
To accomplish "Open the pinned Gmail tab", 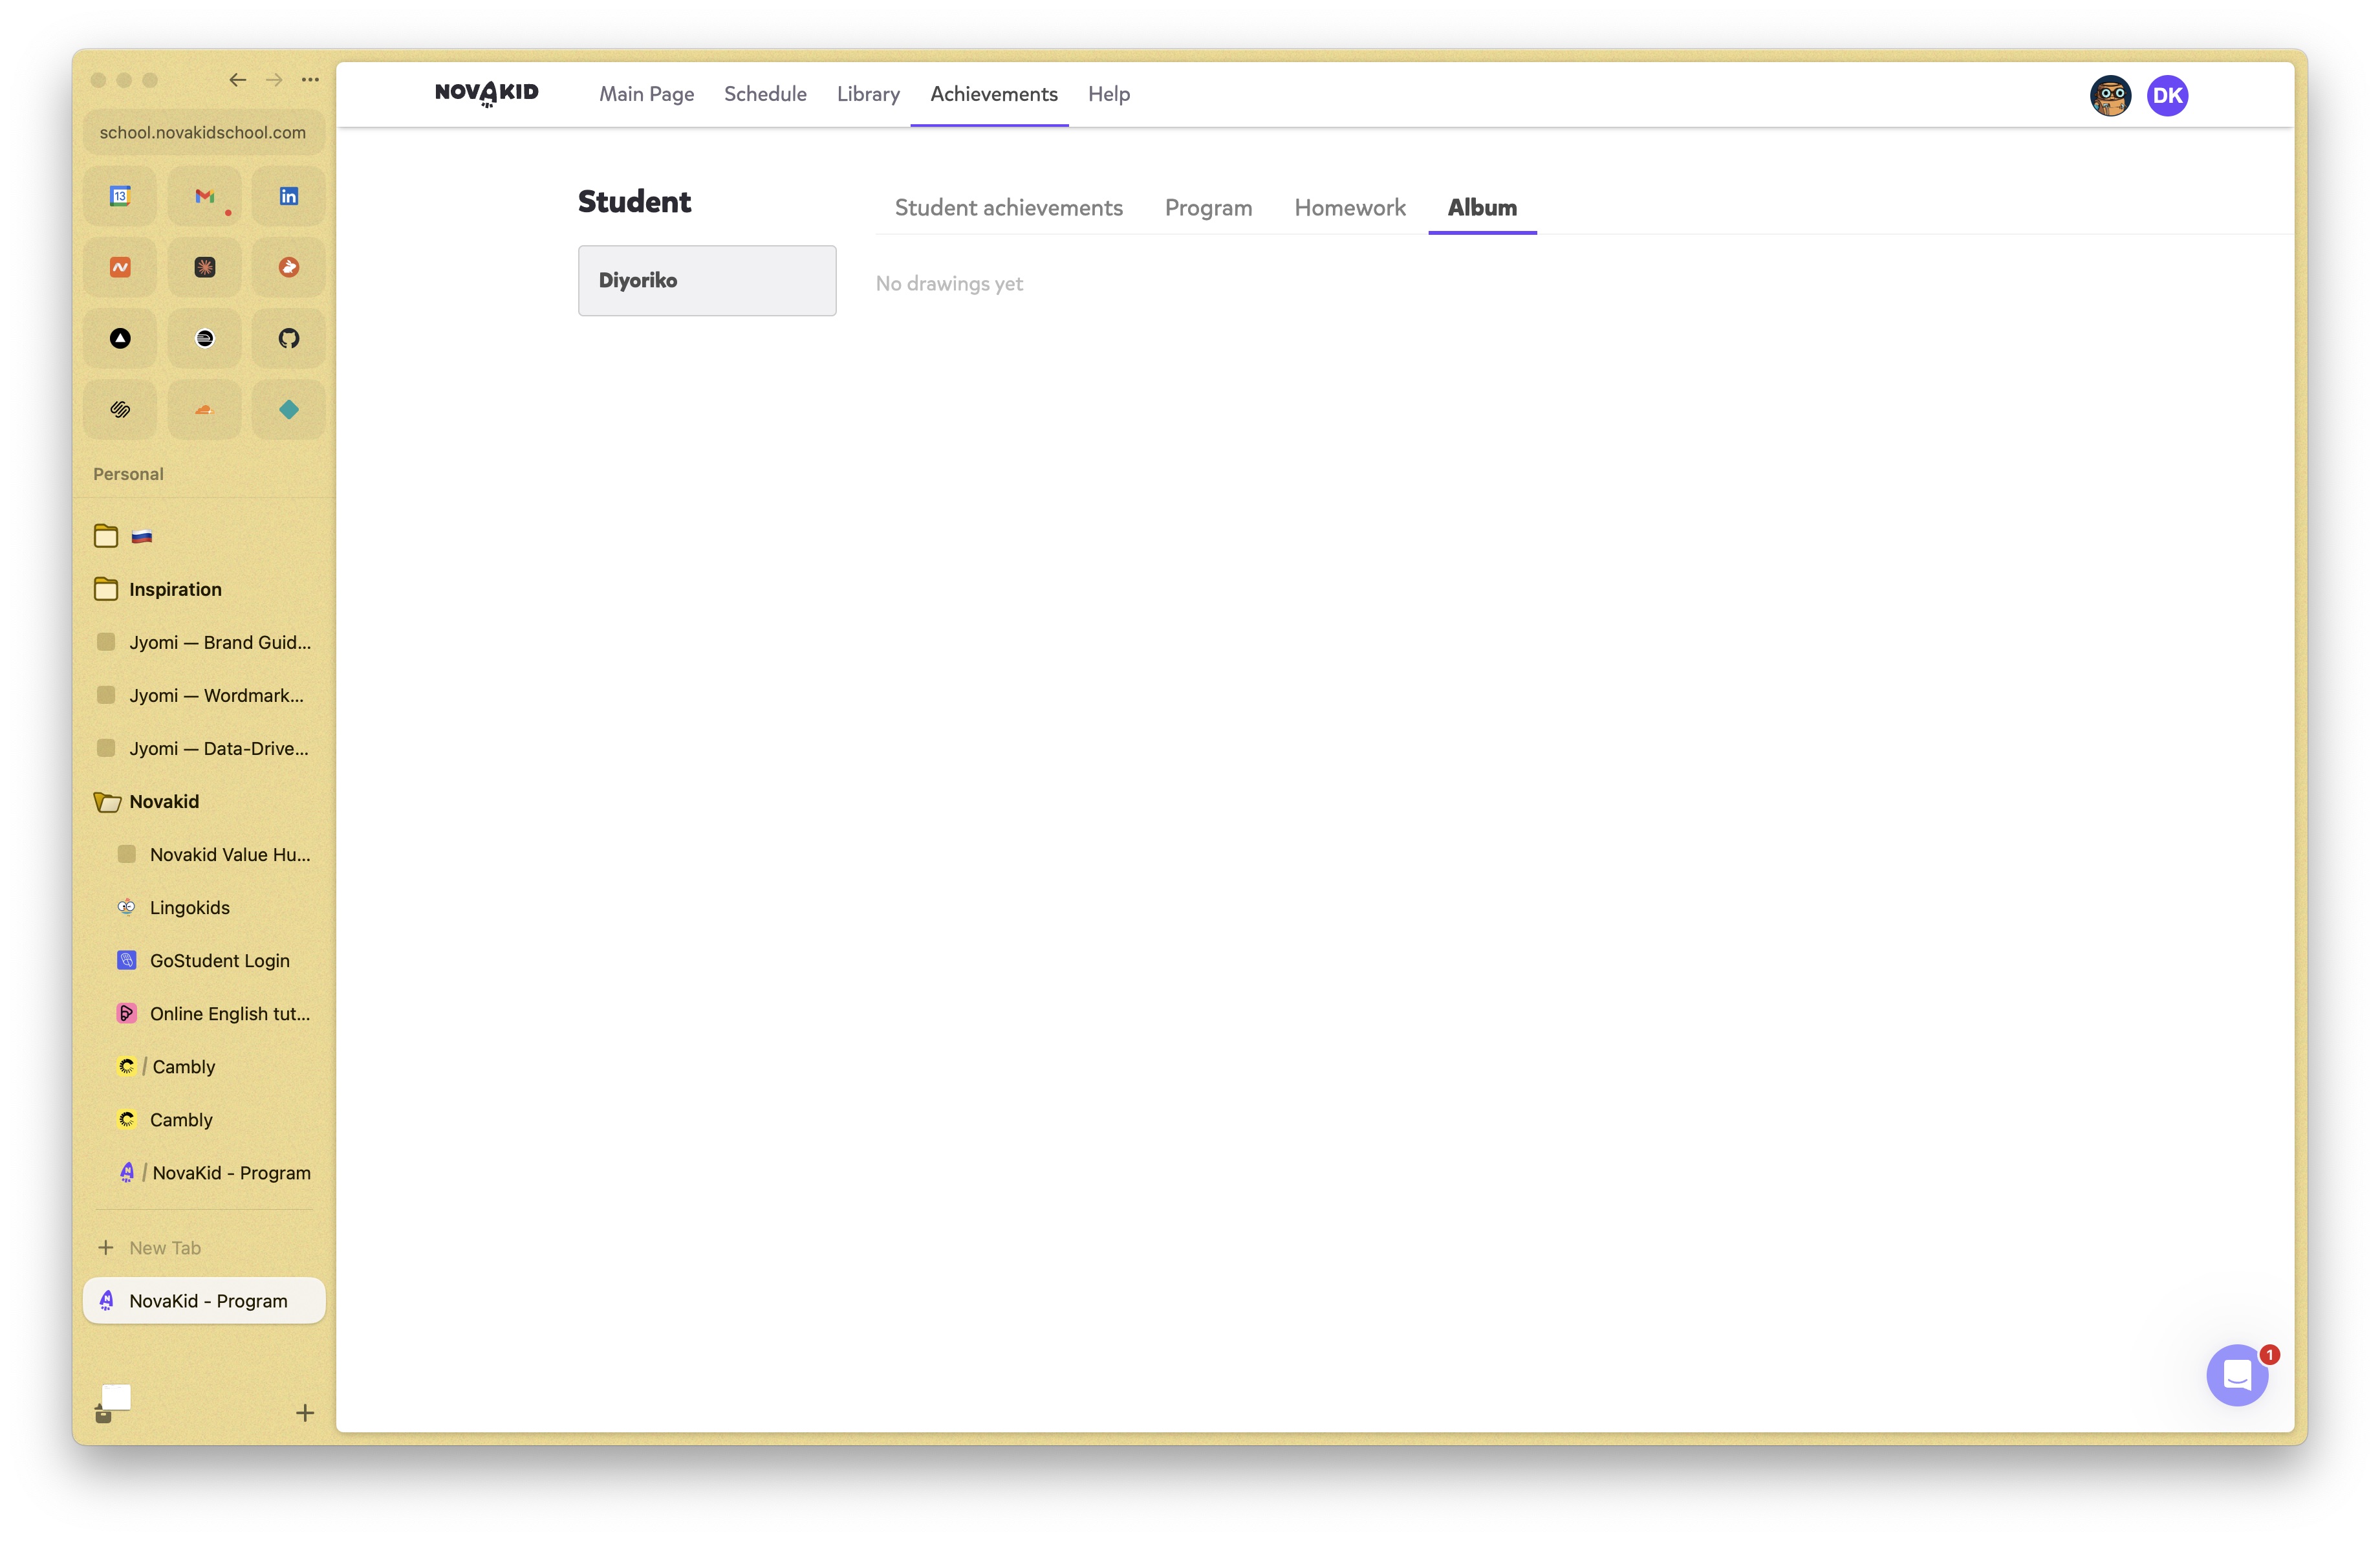I will click(204, 196).
